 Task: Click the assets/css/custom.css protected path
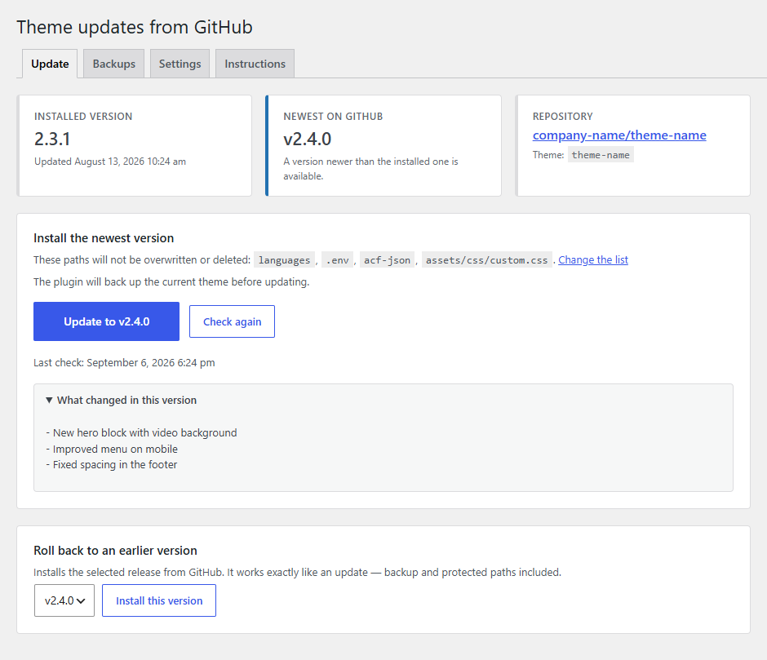(x=486, y=260)
